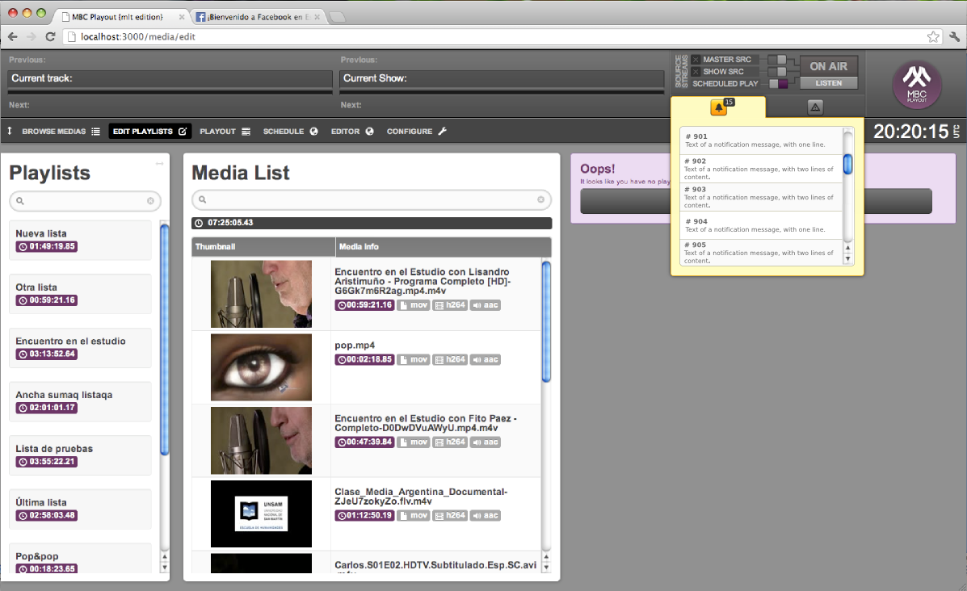
Task: Open the Fito Paez video thumbnail
Action: (x=262, y=441)
